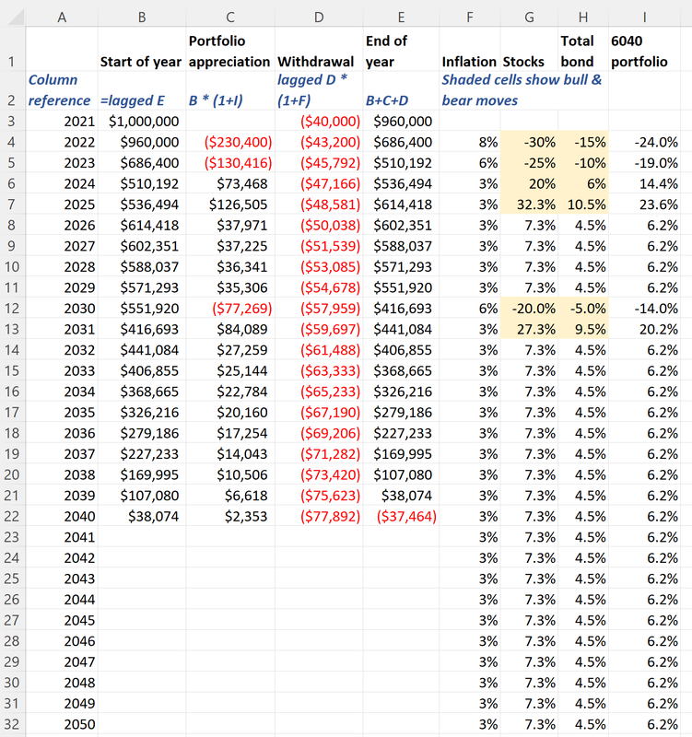Image resolution: width=692 pixels, height=737 pixels.
Task: Select the -14.0% portfolio cell
Action: click(x=644, y=309)
